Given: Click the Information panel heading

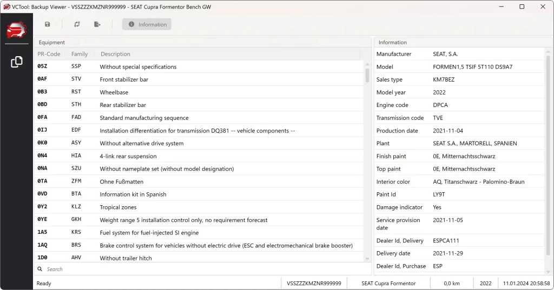Looking at the screenshot, I should [393, 42].
